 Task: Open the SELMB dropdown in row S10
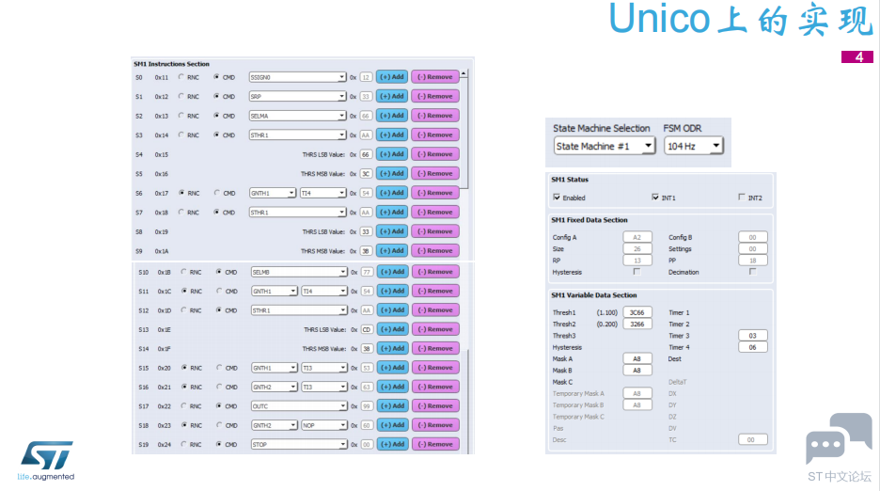coord(299,272)
